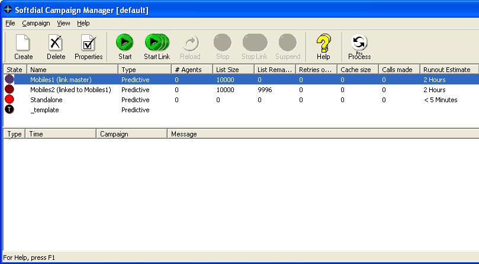Open the File menu

coord(10,23)
